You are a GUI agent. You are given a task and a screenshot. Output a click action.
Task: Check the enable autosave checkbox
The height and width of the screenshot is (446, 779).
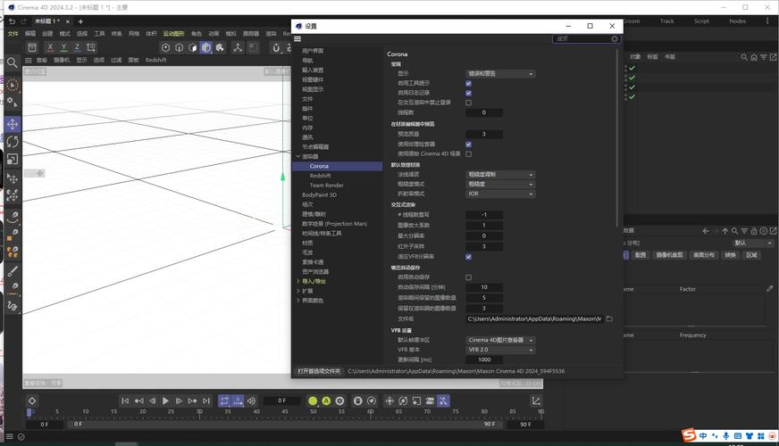pyautogui.click(x=468, y=277)
